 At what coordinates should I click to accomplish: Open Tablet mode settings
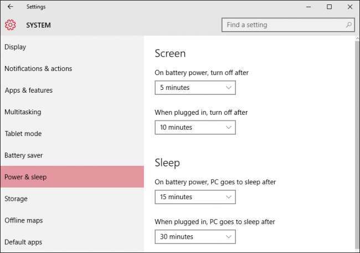coord(23,134)
